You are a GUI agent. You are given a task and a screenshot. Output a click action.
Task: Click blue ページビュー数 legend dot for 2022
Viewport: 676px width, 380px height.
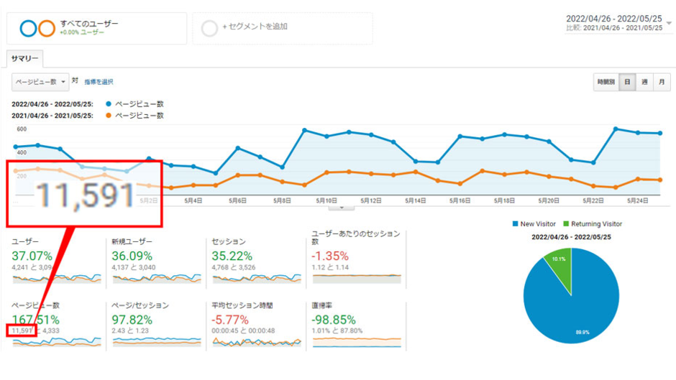109,104
